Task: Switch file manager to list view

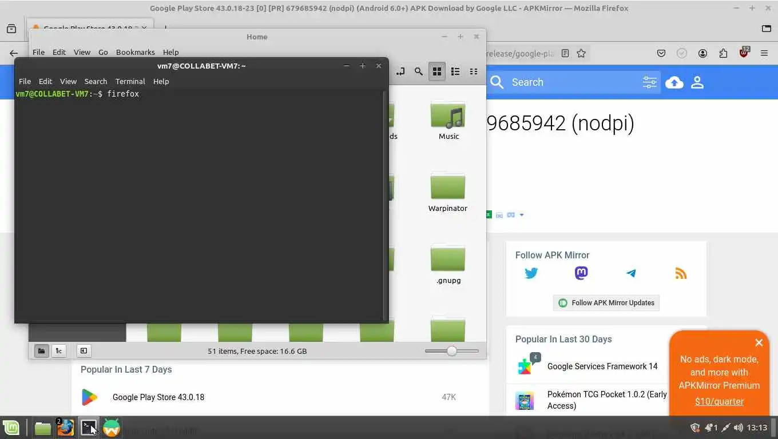Action: click(x=455, y=71)
